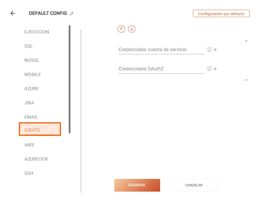Click the GUARDAR button
Image resolution: width=261 pixels, height=207 pixels.
137,185
